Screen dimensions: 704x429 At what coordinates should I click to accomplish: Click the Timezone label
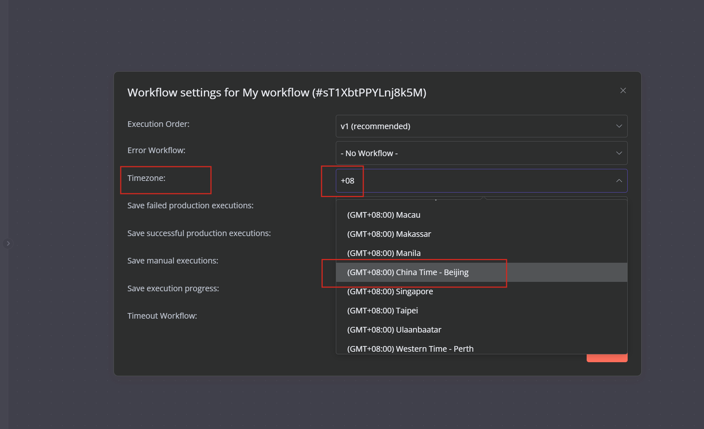[146, 178]
